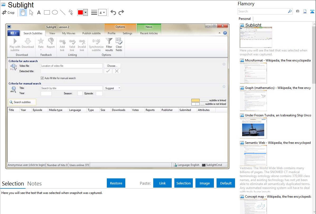
Task: Choose the text annotation tool
Action: pyautogui.click(x=39, y=12)
